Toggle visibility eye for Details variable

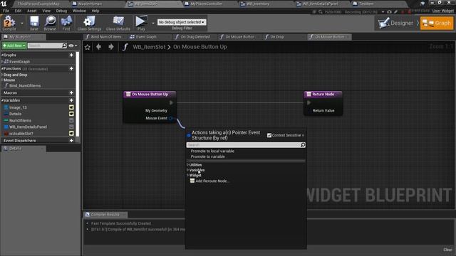pyautogui.click(x=71, y=114)
